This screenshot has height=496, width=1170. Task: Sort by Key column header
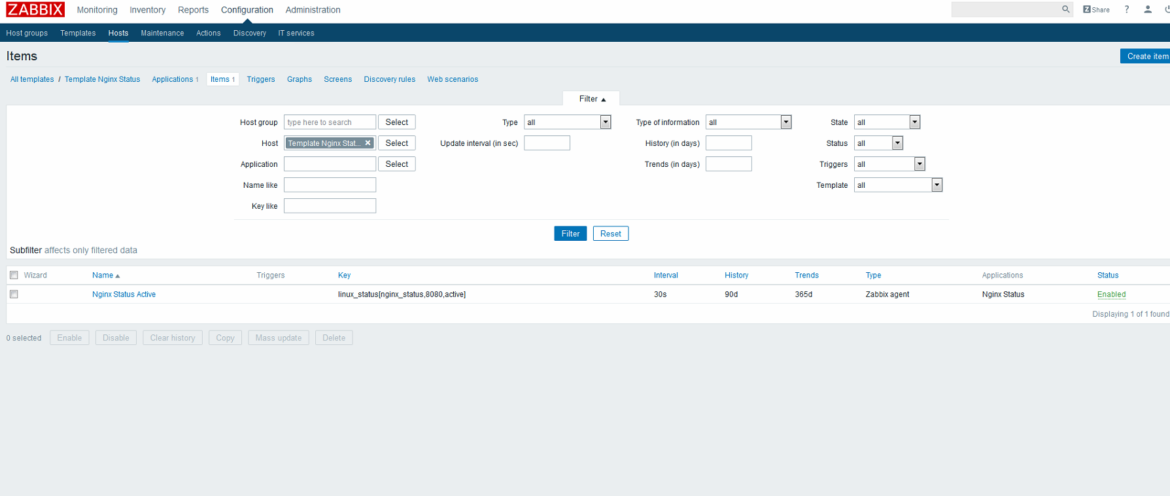(344, 275)
